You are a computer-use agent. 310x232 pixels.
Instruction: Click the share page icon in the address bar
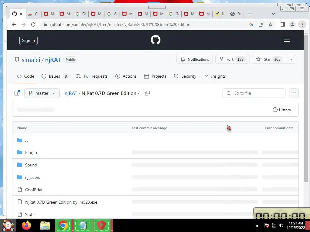[x=261, y=24]
